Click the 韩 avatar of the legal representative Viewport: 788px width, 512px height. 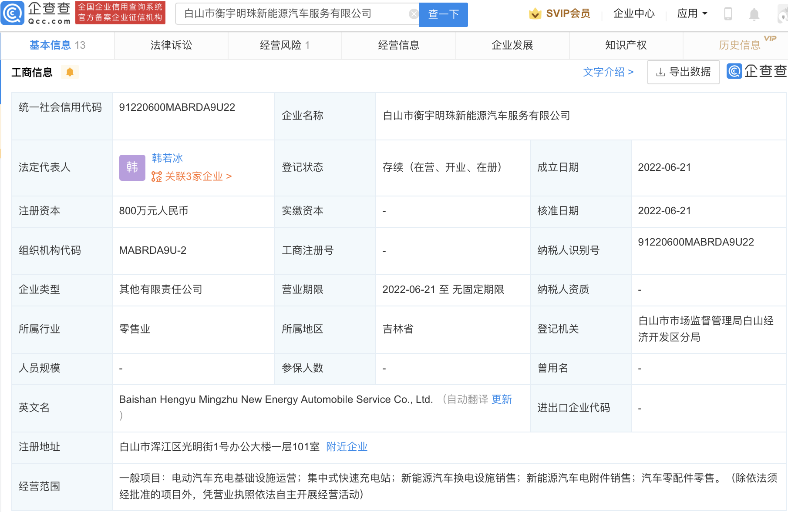[131, 167]
